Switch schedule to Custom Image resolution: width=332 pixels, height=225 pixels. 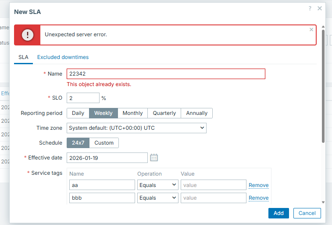click(x=104, y=143)
